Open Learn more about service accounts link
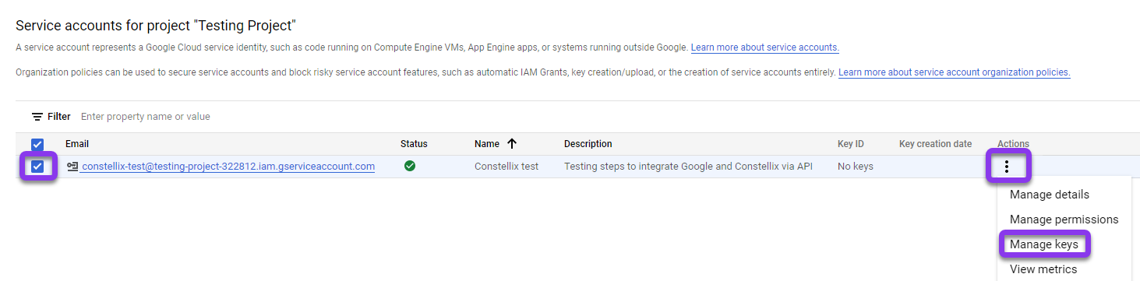1140x281 pixels. point(764,47)
